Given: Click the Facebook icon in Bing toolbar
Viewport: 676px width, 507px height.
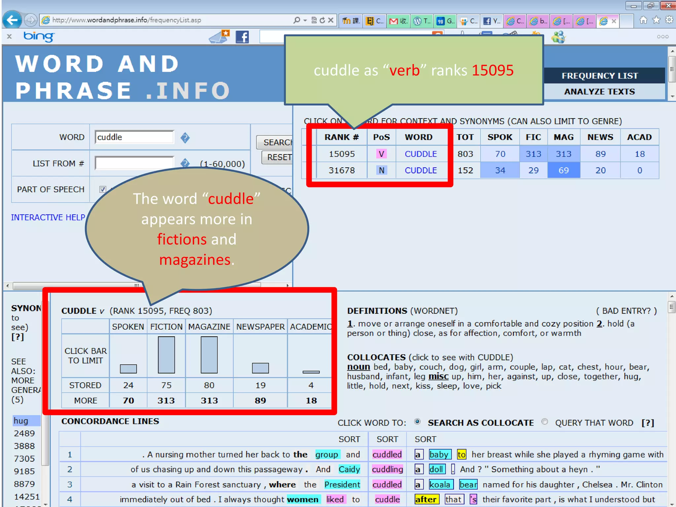Looking at the screenshot, I should [x=242, y=37].
